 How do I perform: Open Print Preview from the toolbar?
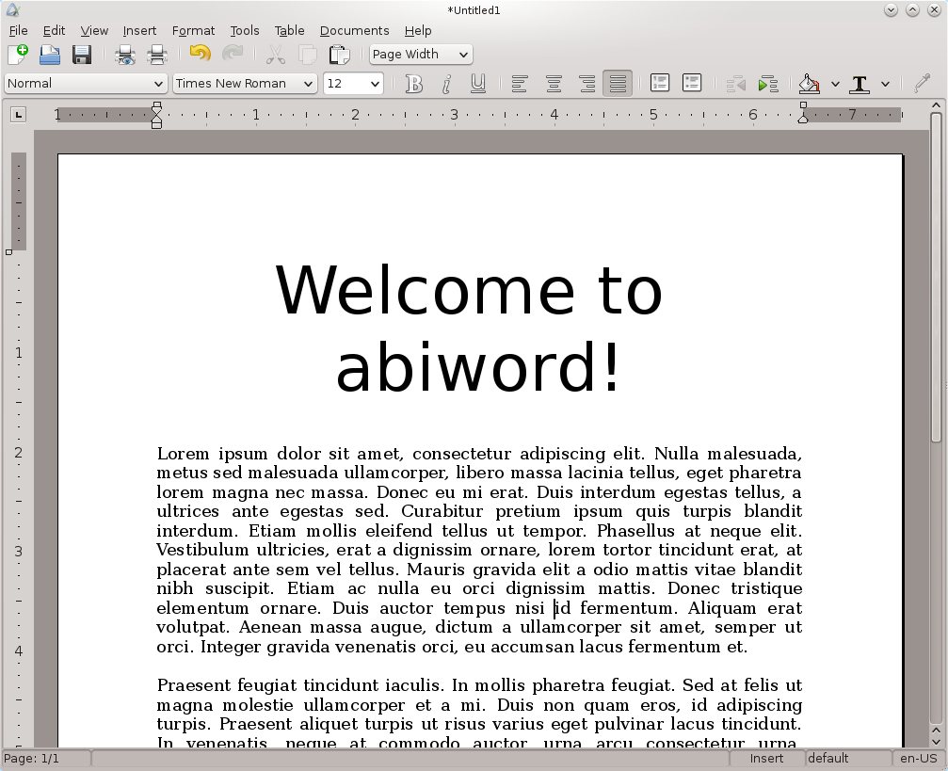point(125,55)
